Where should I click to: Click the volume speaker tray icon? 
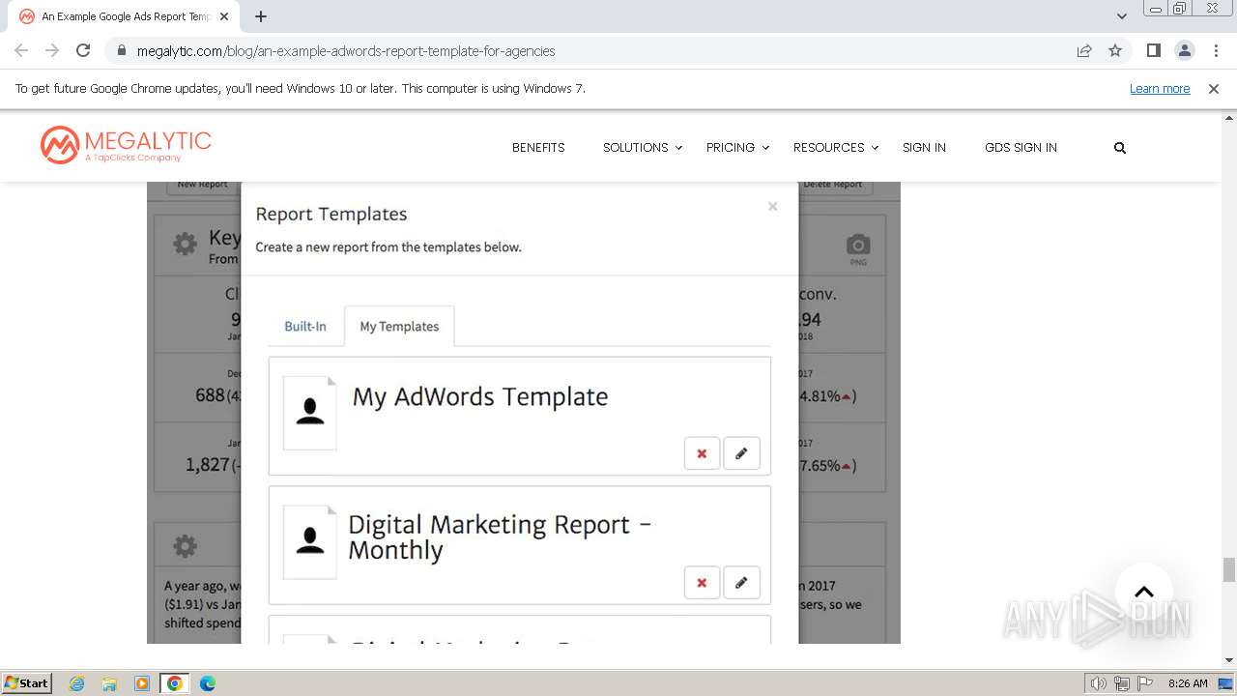click(1099, 683)
